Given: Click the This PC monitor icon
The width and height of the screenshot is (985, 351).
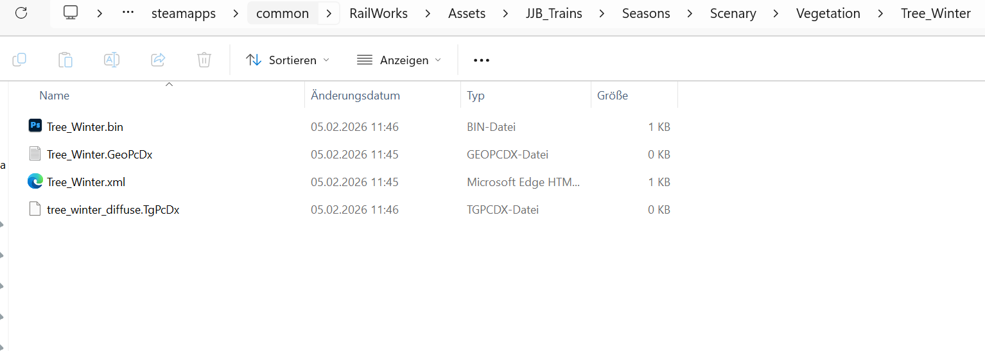Looking at the screenshot, I should pyautogui.click(x=71, y=13).
